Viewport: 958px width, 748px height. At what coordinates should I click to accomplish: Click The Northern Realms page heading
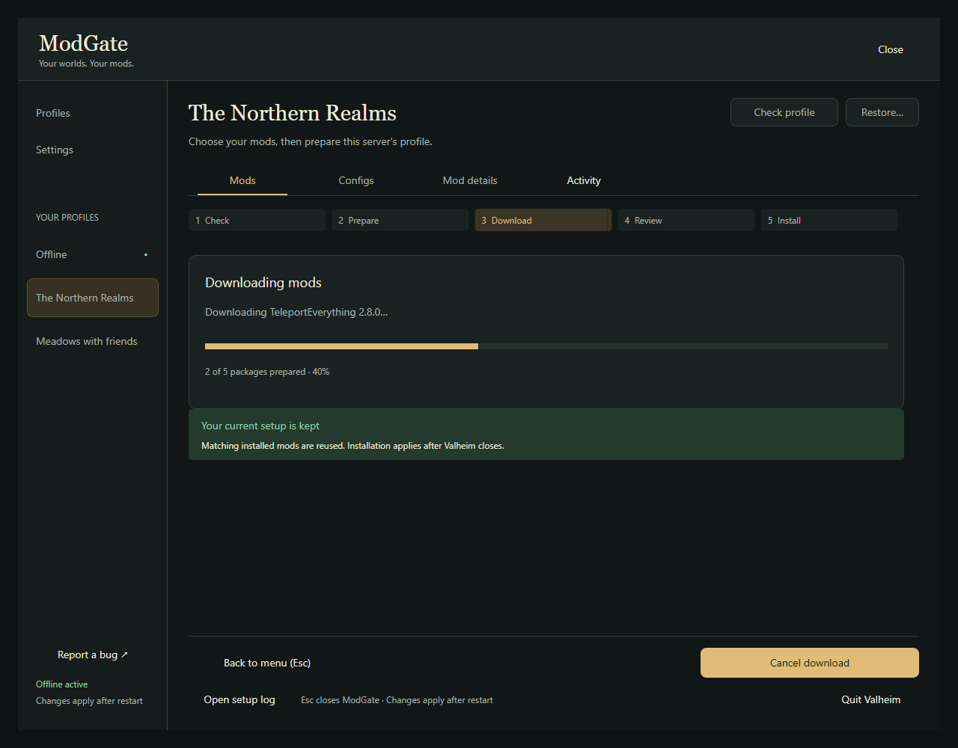293,113
